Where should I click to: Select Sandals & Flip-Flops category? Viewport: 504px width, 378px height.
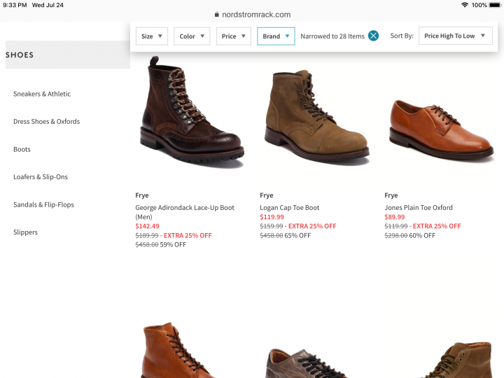tap(43, 204)
